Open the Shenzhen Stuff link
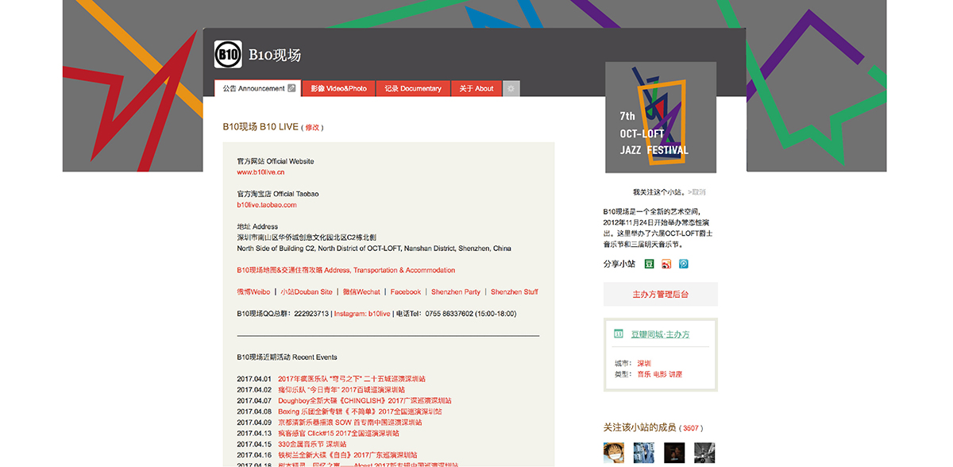The height and width of the screenshot is (467, 953). point(514,292)
